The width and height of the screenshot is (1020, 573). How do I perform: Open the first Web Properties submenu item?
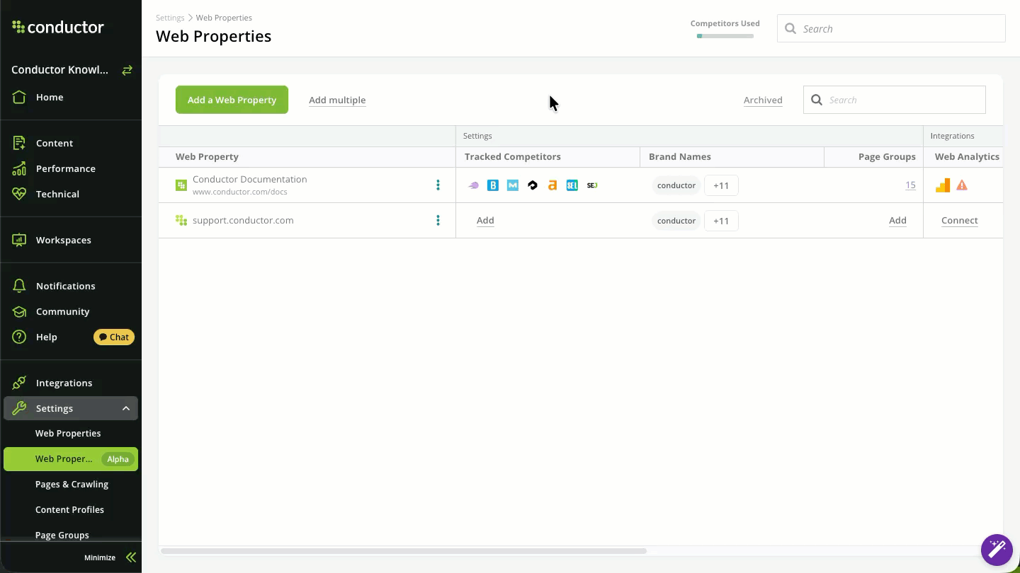pyautogui.click(x=68, y=434)
